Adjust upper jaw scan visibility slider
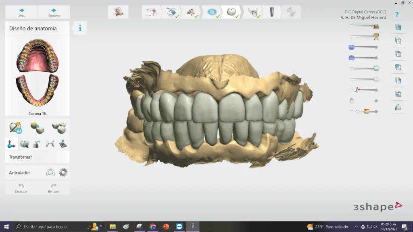 pos(365,26)
